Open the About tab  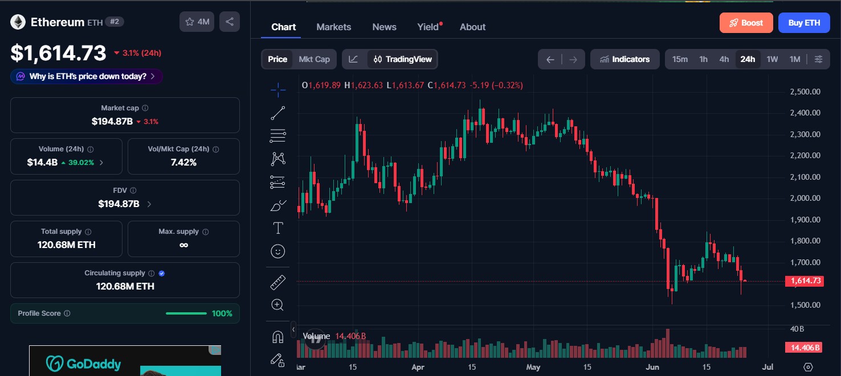(x=473, y=27)
